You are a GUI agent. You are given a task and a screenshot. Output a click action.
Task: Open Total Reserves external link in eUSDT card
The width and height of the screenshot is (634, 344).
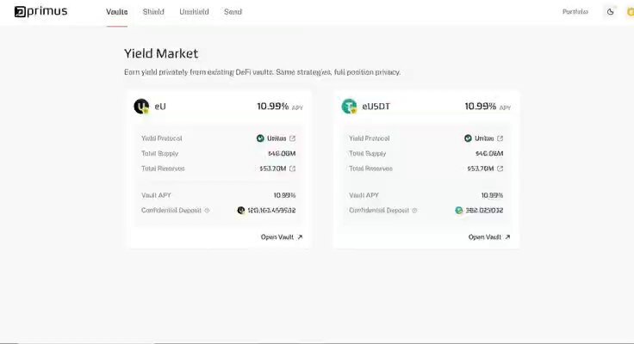coord(500,169)
